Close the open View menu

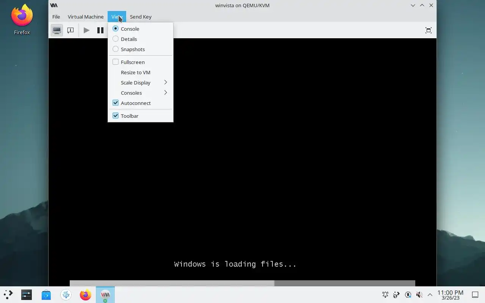point(117,17)
